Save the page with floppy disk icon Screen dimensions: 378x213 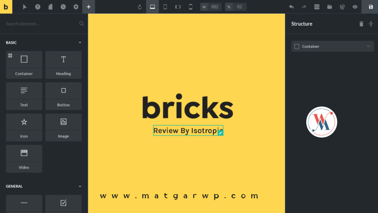point(371,7)
